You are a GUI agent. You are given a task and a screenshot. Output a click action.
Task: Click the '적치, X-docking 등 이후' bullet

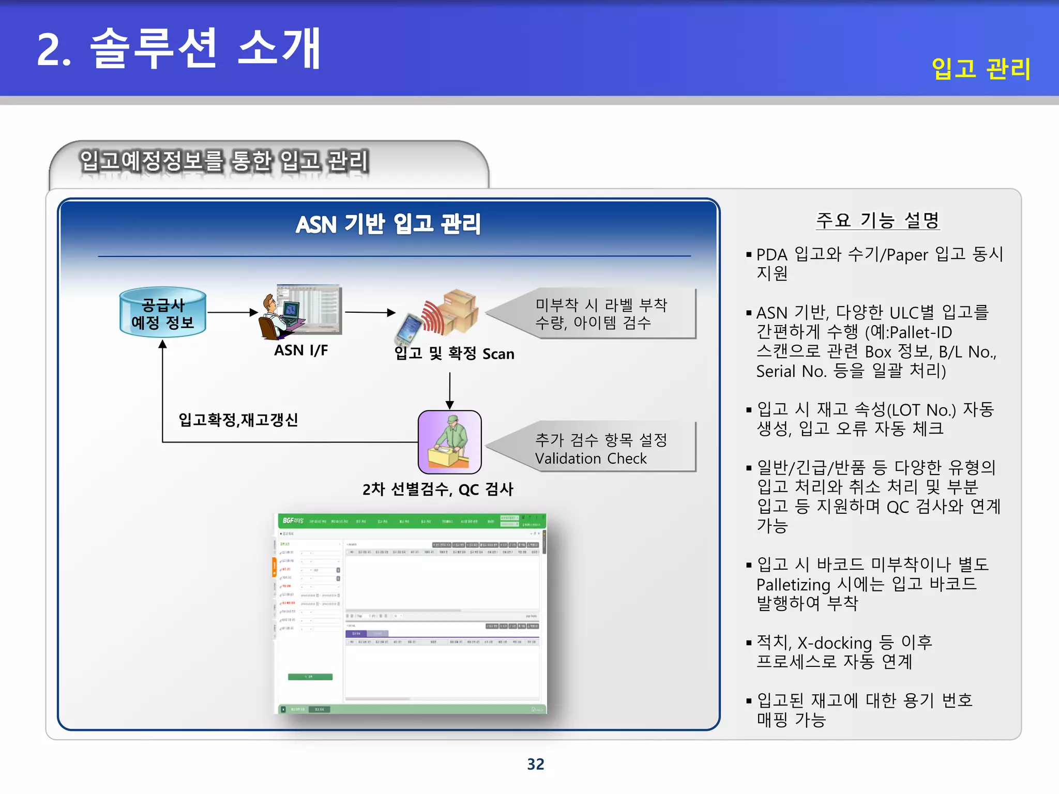point(839,652)
